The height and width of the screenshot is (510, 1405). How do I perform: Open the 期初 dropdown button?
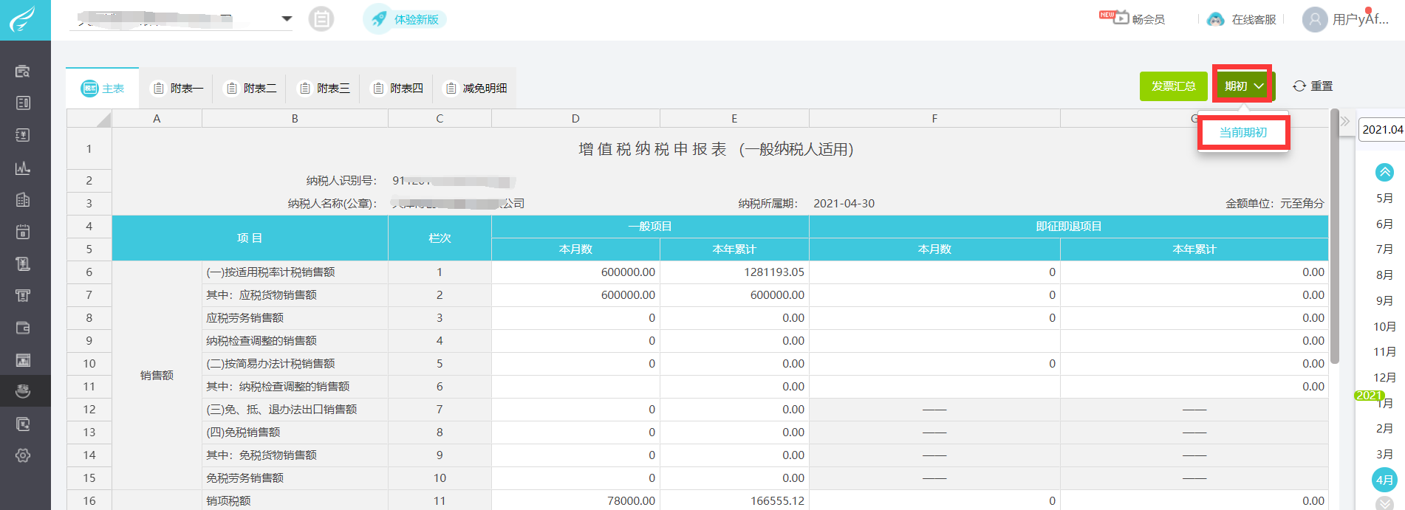(x=1244, y=86)
